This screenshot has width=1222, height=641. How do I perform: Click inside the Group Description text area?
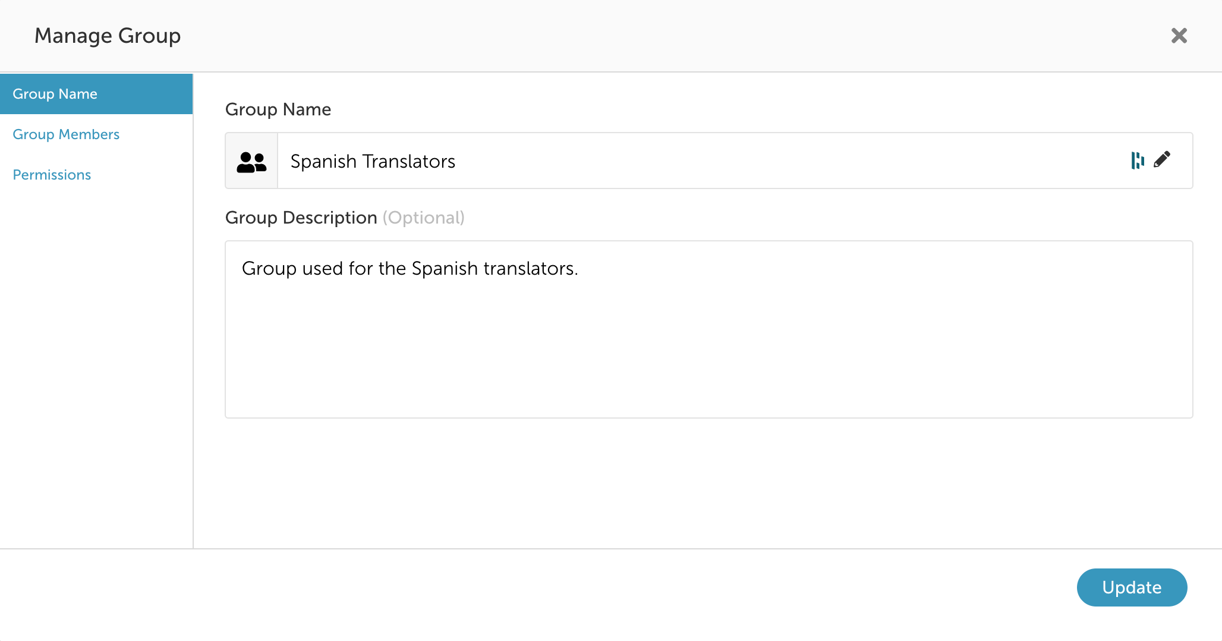coord(708,329)
